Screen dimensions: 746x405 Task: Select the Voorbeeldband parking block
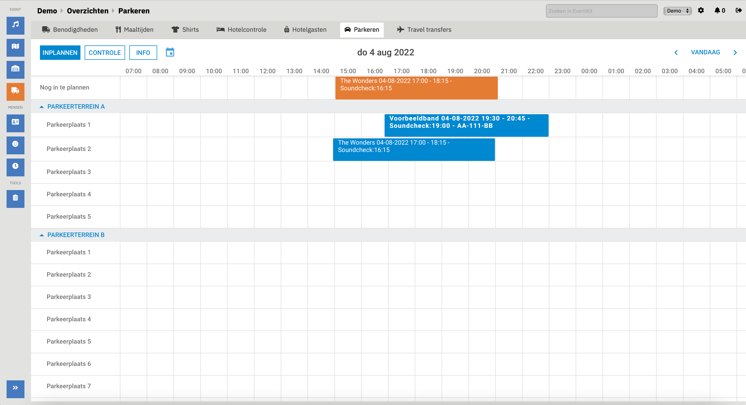click(x=466, y=125)
